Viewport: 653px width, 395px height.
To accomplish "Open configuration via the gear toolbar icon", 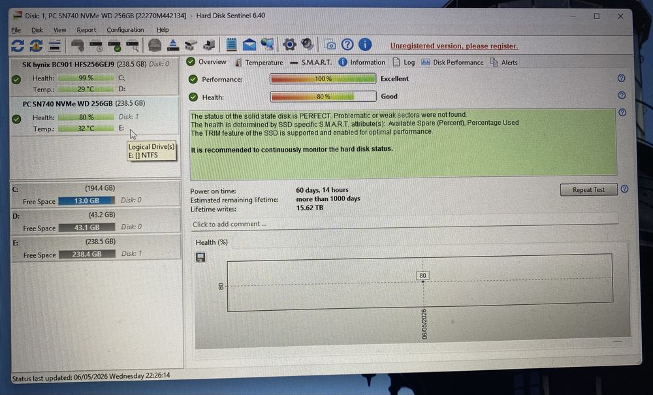I will pyautogui.click(x=289, y=44).
